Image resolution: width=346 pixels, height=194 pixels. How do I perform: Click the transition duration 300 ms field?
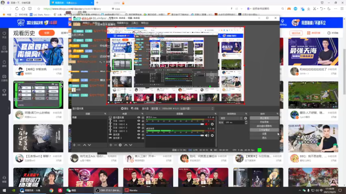click(234, 122)
